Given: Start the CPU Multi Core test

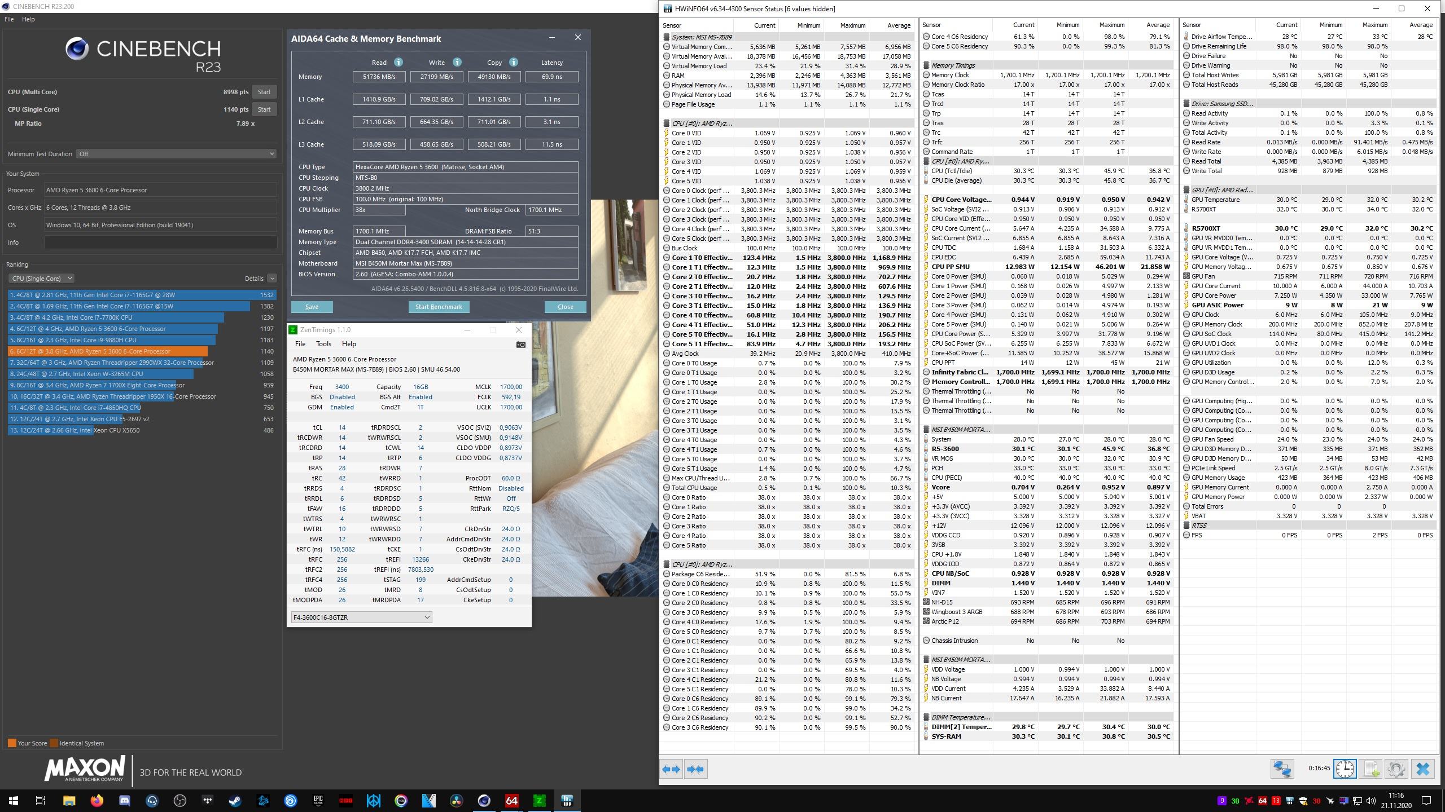Looking at the screenshot, I should tap(264, 92).
